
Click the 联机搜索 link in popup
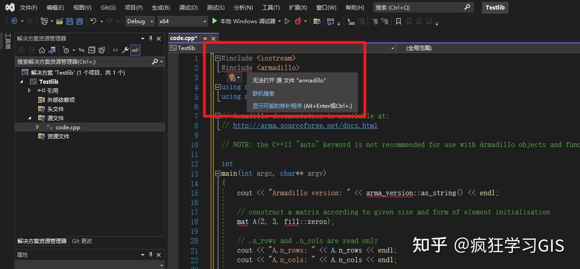[264, 93]
